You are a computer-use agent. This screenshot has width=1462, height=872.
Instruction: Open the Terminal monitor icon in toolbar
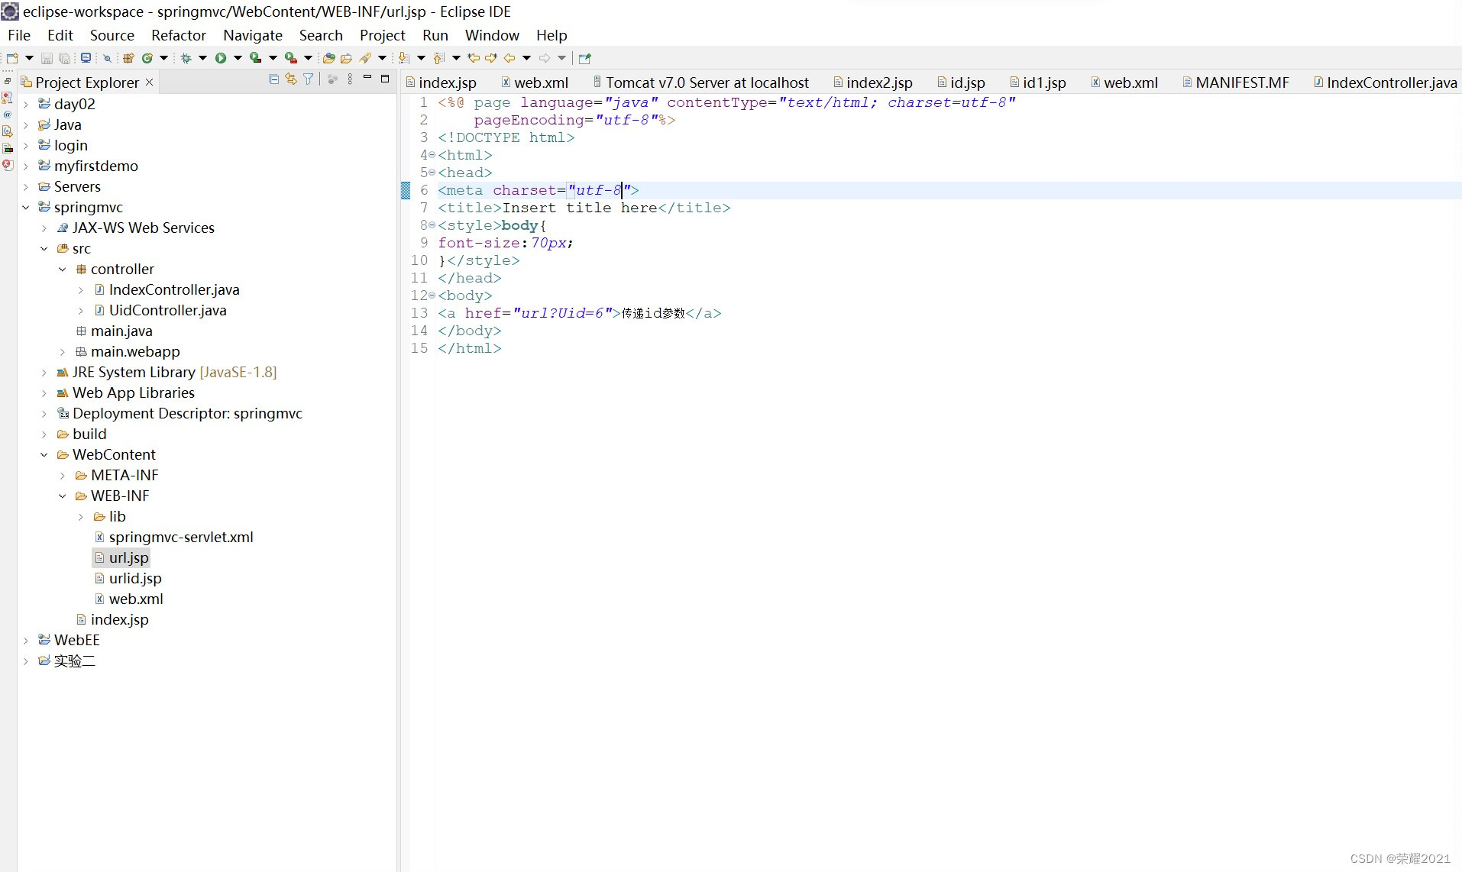tap(86, 58)
